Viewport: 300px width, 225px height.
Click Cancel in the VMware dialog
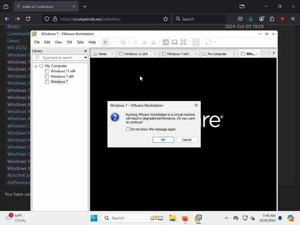[x=187, y=140]
